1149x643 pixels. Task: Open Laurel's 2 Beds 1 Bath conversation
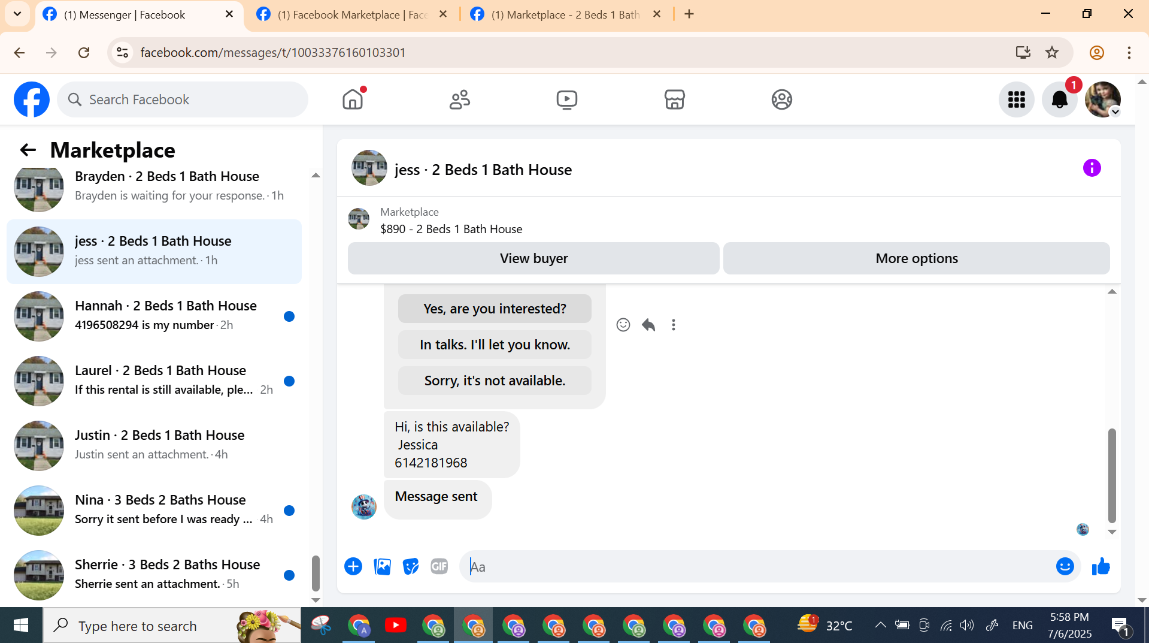tap(154, 381)
